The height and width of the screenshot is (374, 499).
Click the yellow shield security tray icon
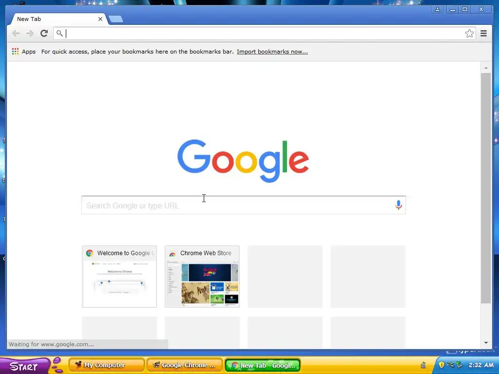click(441, 365)
